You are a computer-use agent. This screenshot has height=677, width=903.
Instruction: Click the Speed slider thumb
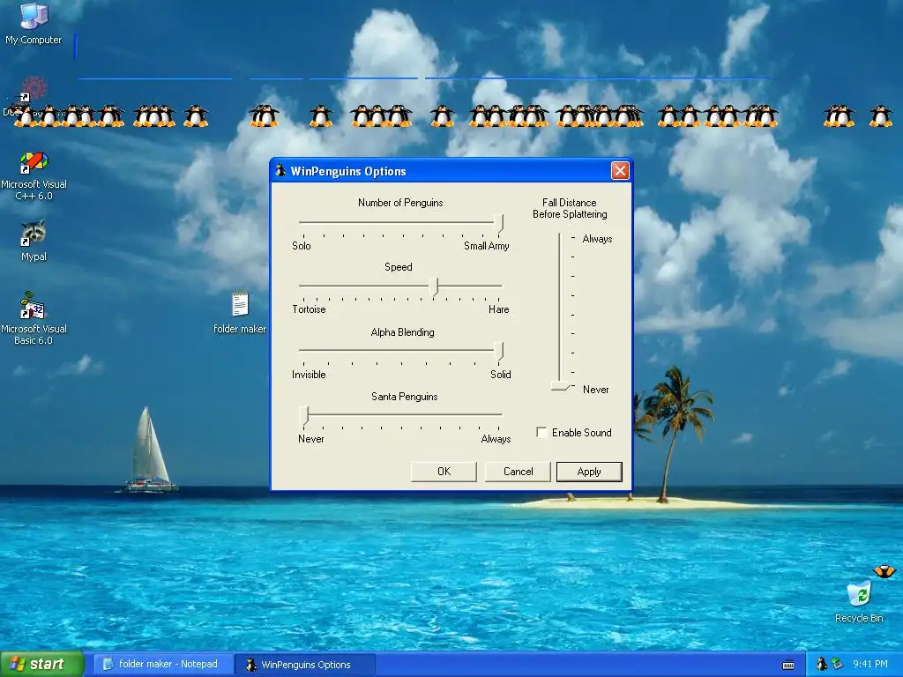tap(434, 286)
